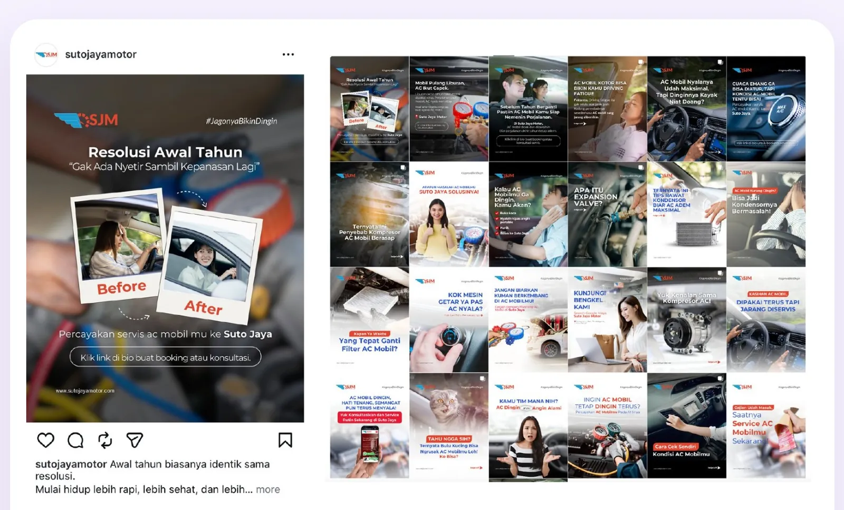
Task: Open the SJM profile avatar
Action: pos(46,54)
